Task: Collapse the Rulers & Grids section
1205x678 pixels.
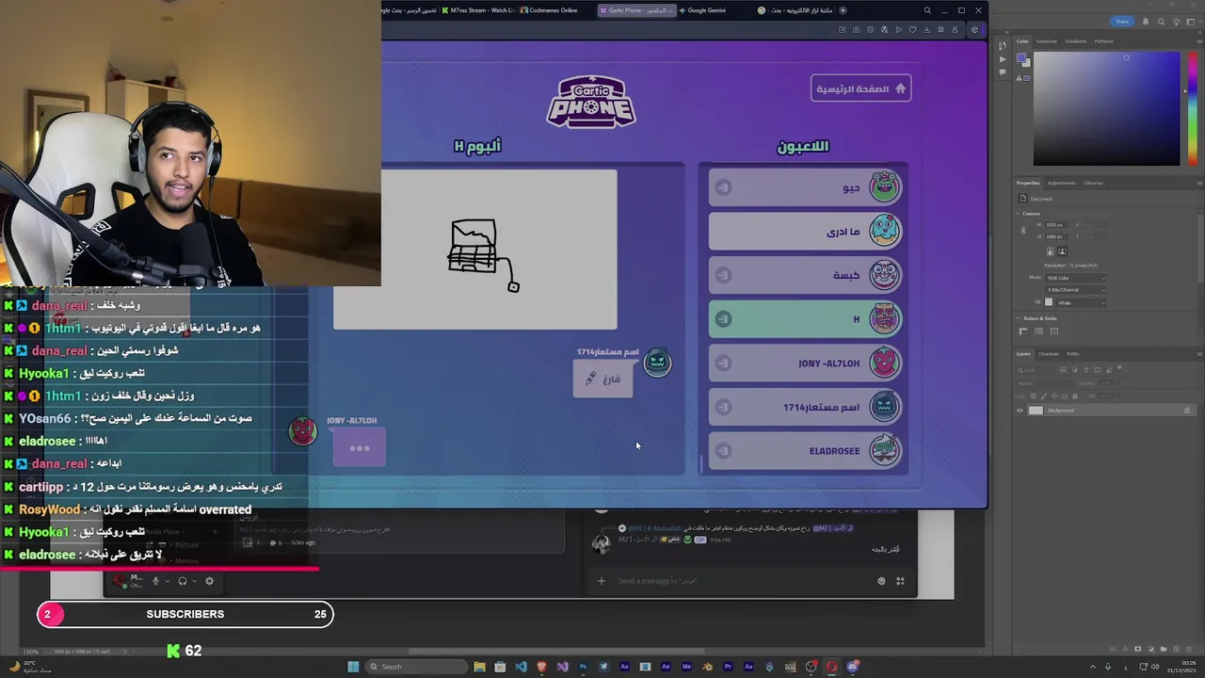Action: tap(1017, 318)
